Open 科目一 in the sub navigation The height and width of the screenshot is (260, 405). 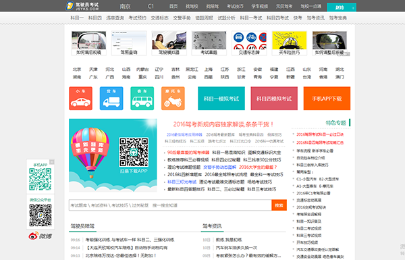(77, 18)
